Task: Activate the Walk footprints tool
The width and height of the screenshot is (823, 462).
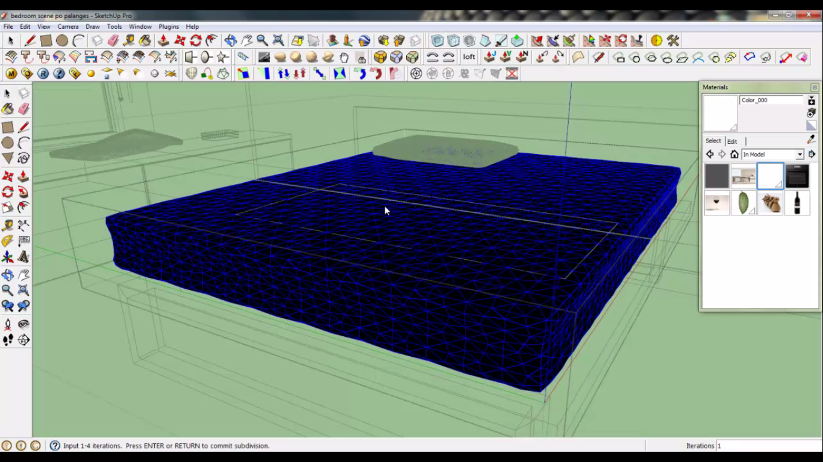Action: [8, 340]
